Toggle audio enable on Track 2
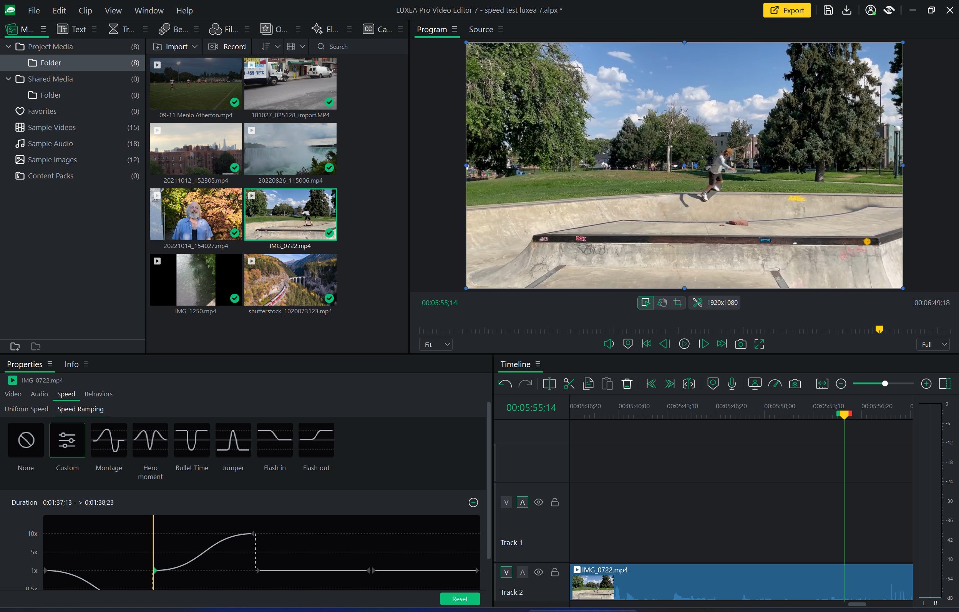 pyautogui.click(x=522, y=572)
